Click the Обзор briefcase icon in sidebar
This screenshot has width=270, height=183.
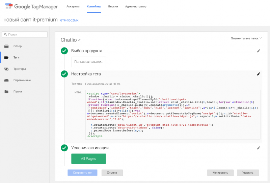tap(6, 46)
